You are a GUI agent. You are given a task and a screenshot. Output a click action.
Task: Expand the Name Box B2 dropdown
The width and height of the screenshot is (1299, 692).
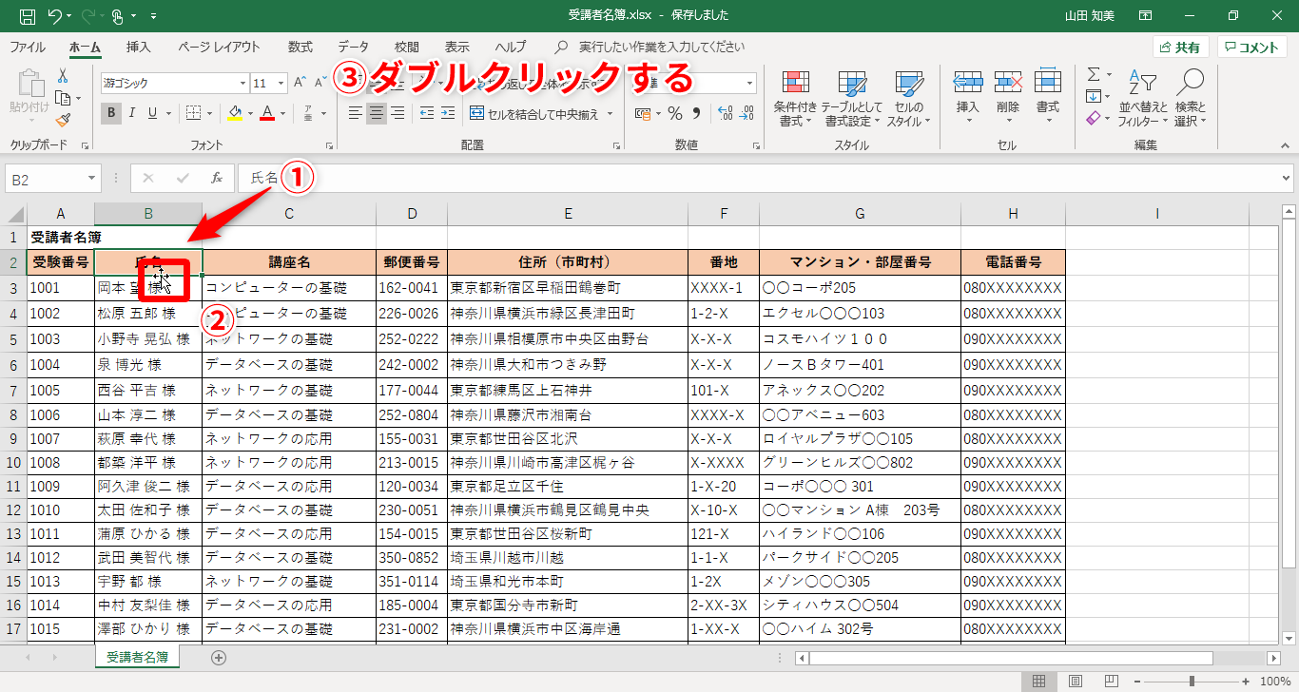click(x=91, y=178)
